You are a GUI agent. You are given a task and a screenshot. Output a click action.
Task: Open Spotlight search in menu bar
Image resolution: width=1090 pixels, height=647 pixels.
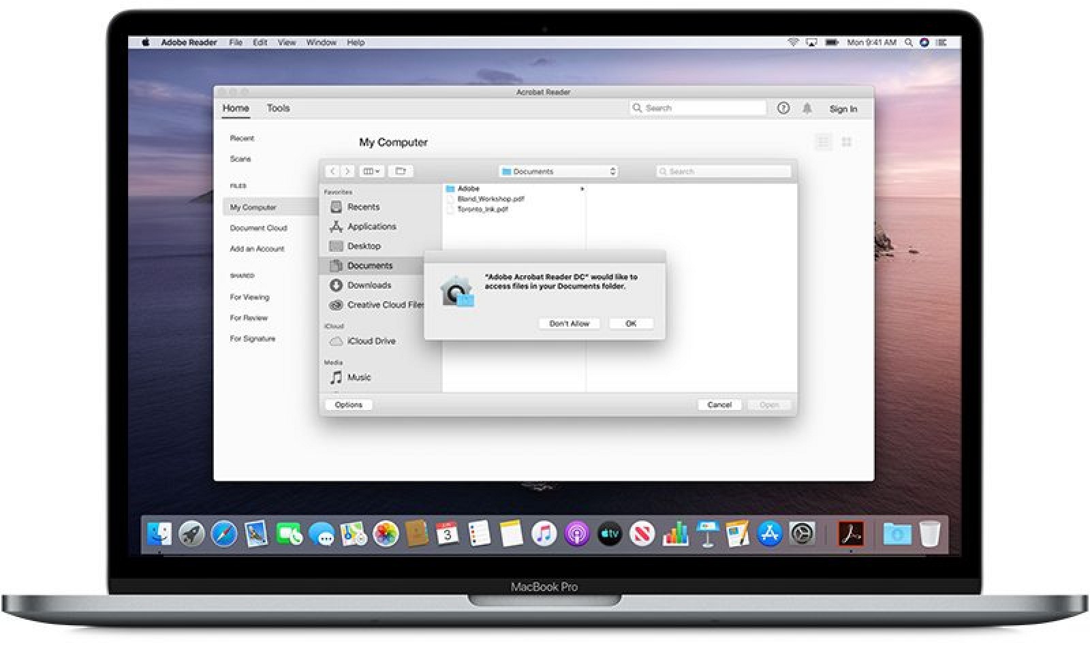click(909, 42)
